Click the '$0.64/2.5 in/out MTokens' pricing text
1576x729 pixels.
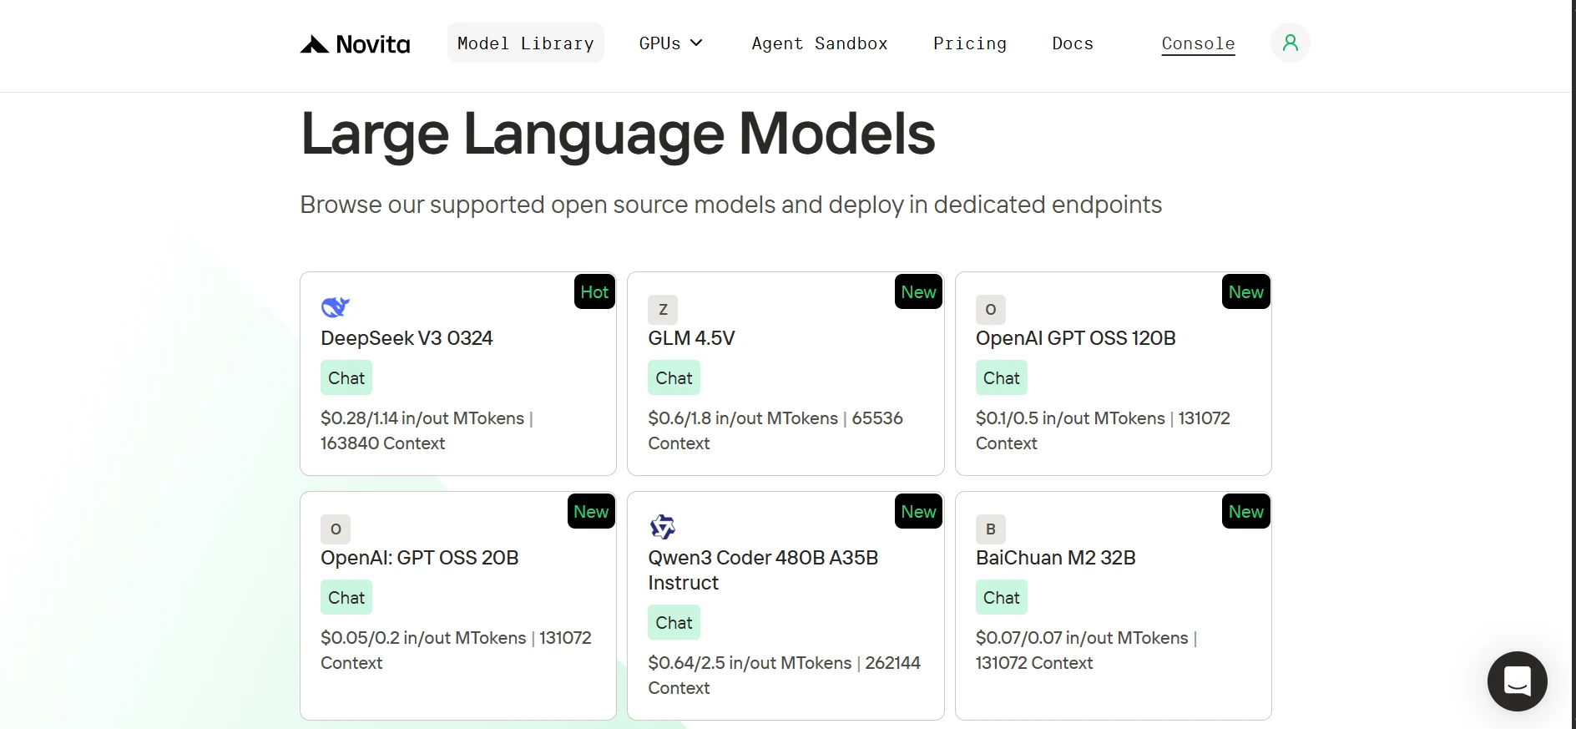(x=750, y=663)
